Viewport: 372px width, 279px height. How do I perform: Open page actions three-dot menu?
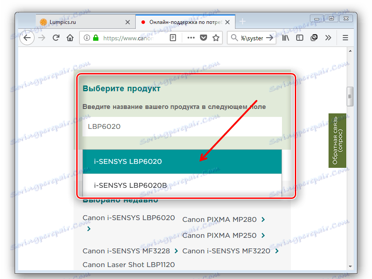[x=191, y=38]
